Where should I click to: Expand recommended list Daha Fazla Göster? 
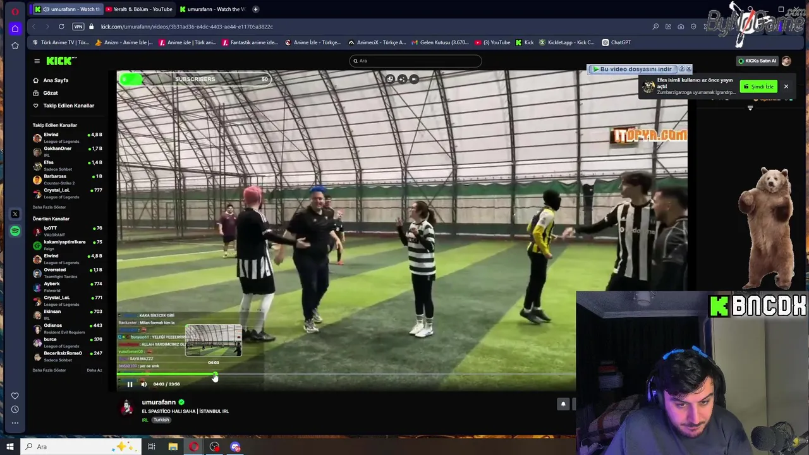pos(49,370)
